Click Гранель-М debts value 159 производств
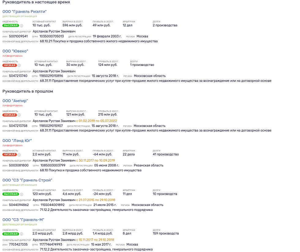This screenshot has height=252, width=300. (166, 234)
